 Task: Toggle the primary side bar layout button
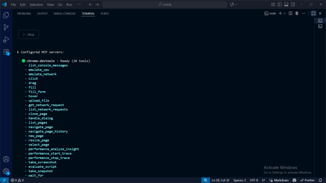(x=280, y=4)
